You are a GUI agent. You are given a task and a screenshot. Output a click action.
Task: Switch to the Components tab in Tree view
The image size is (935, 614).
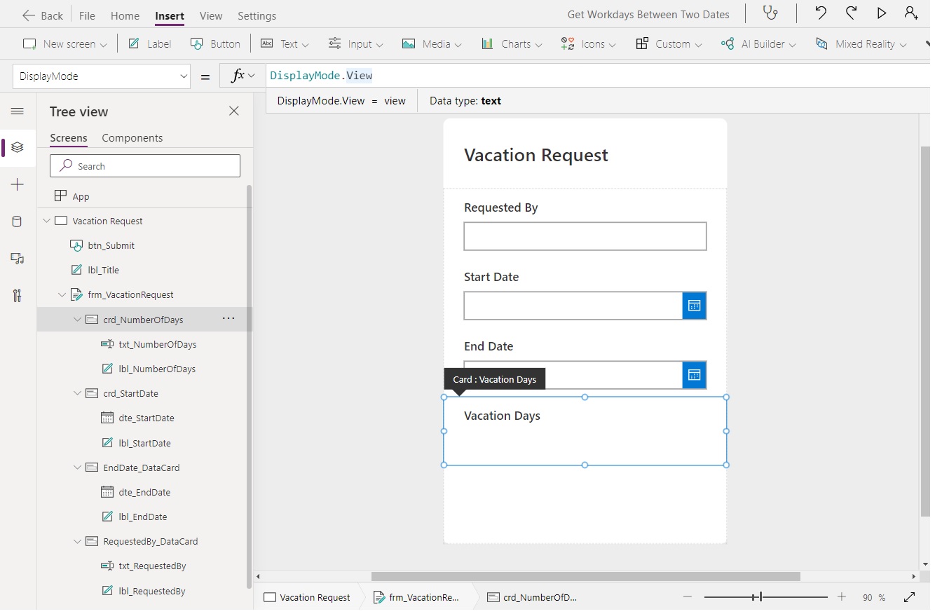click(132, 137)
